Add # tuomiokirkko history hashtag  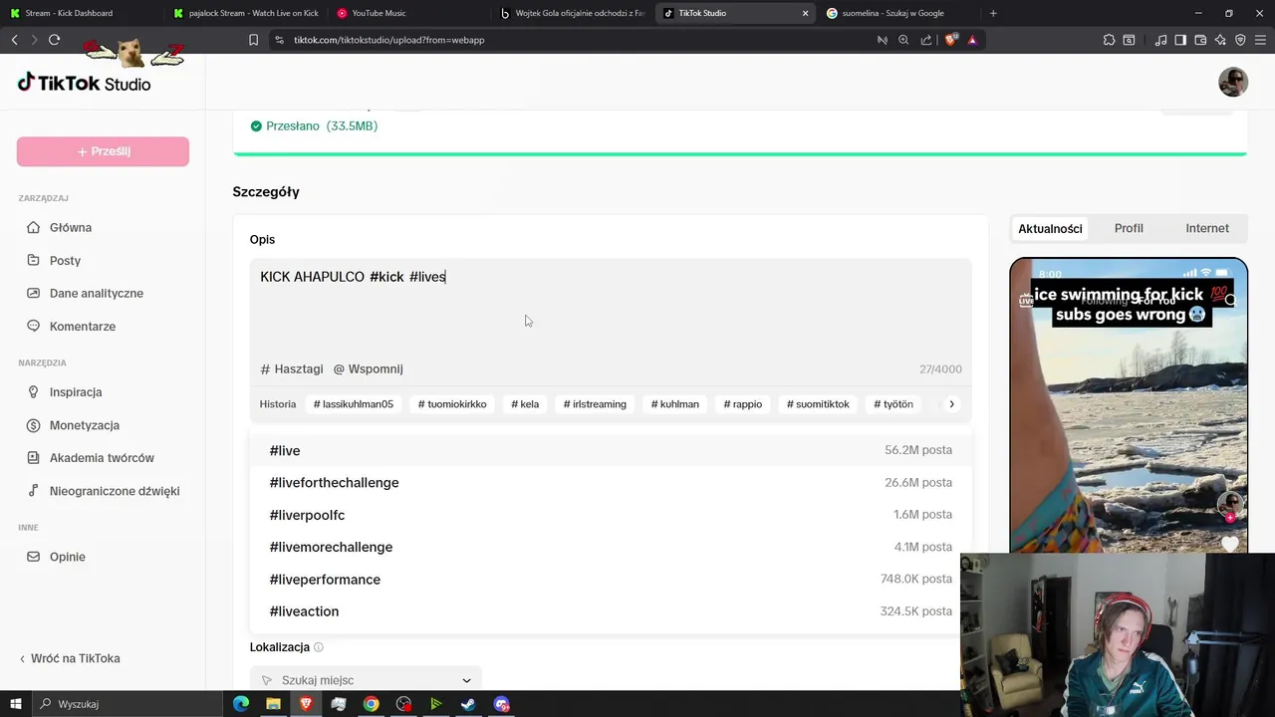pos(452,404)
